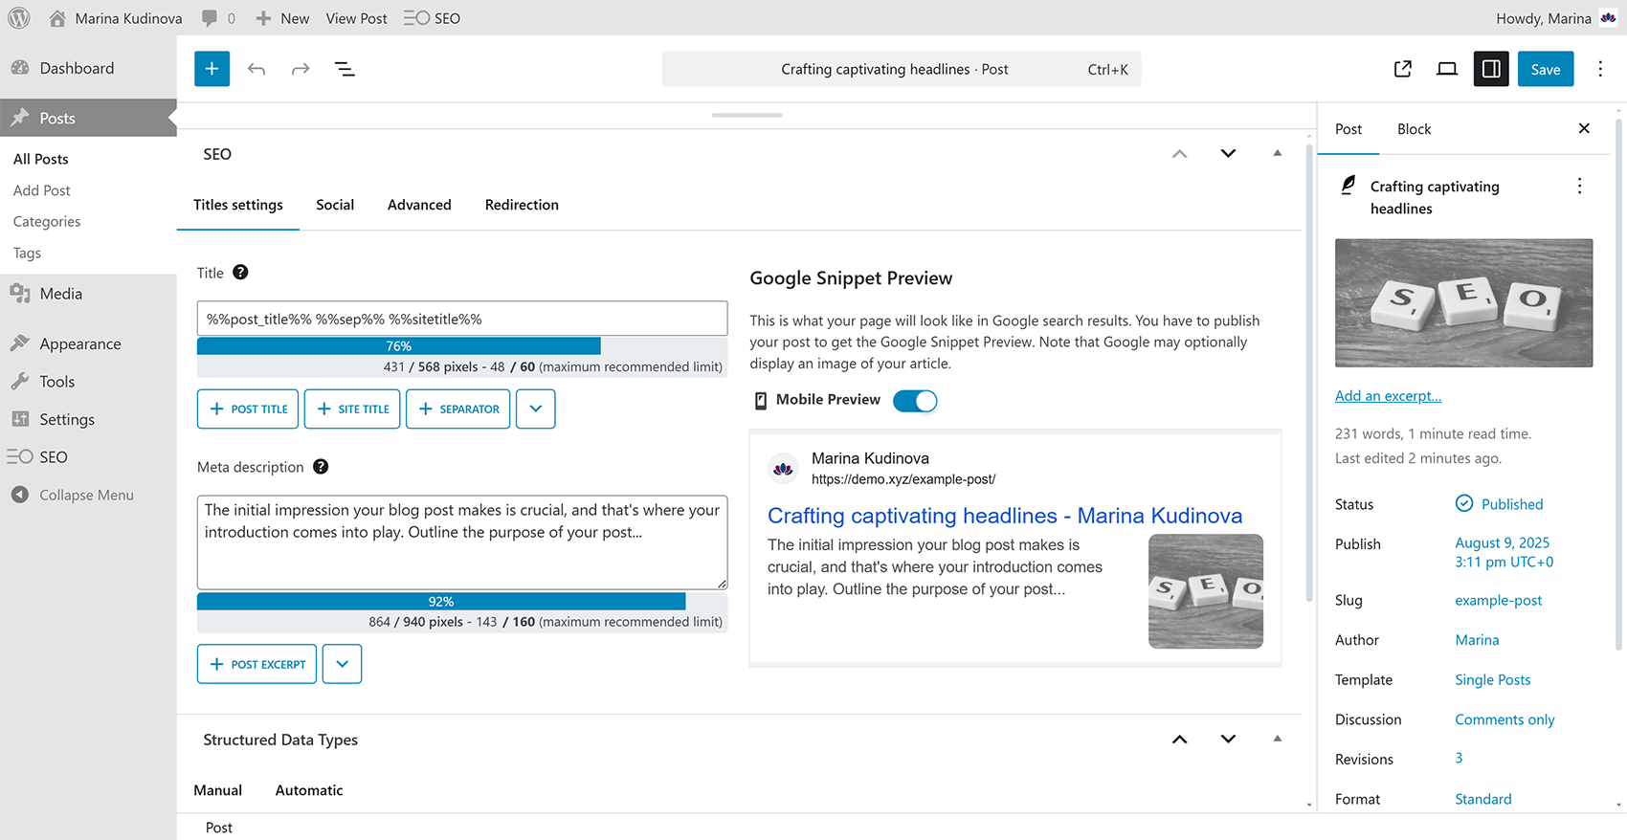The width and height of the screenshot is (1627, 840).
Task: Switch to Social tab
Action: click(x=335, y=205)
